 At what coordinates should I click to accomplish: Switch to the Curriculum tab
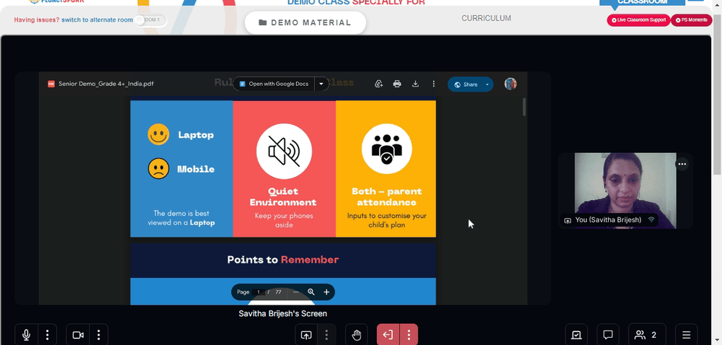pyautogui.click(x=486, y=18)
